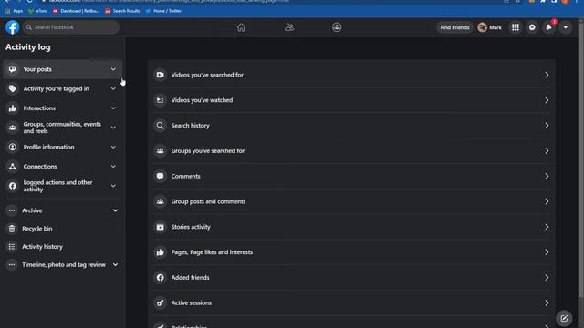Select the Connections label in sidebar
The image size is (584, 328).
click(40, 166)
